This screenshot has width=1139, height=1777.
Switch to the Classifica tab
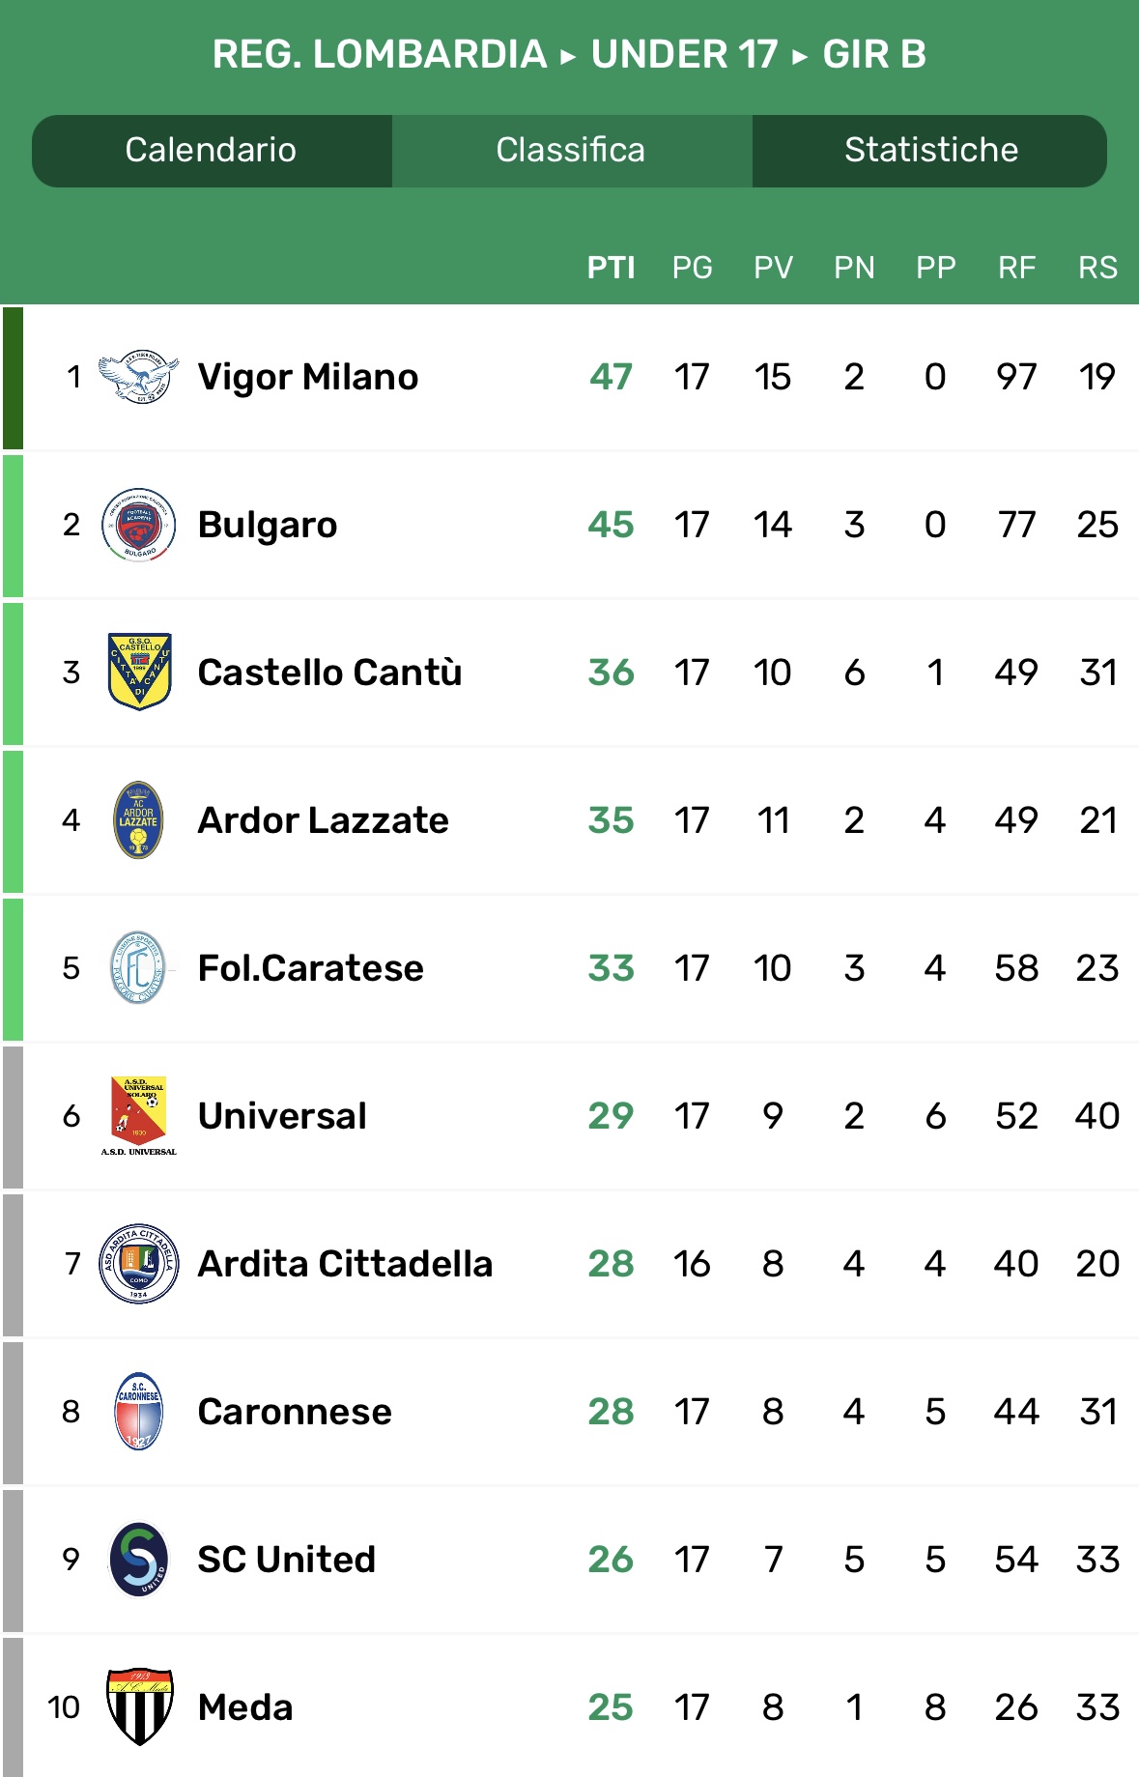[571, 151]
